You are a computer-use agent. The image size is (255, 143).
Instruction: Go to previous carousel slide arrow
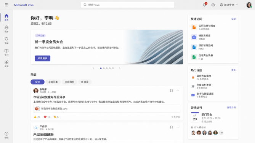[93, 68]
